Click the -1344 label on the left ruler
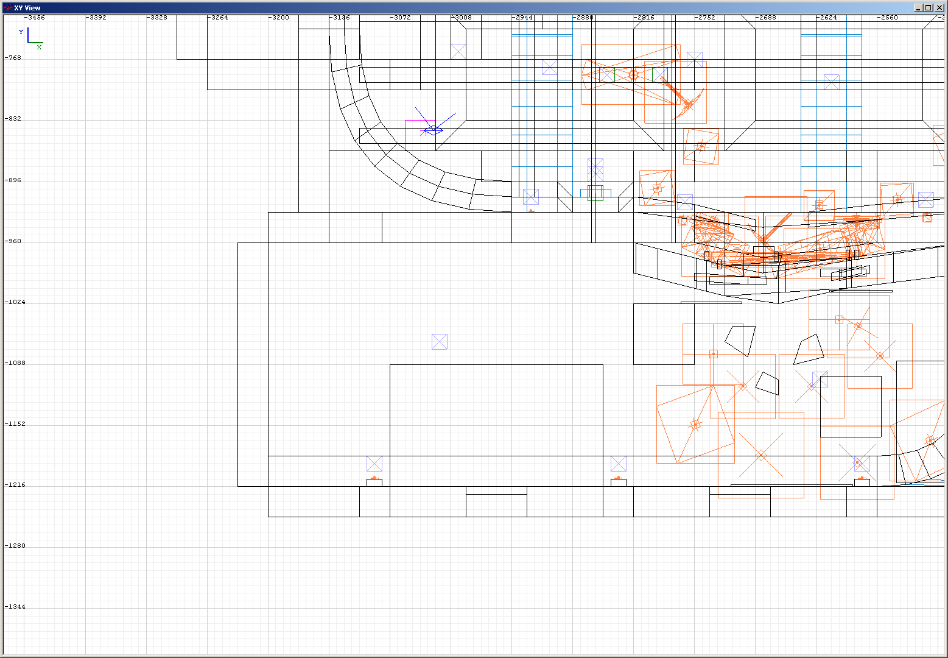948x658 pixels. click(x=15, y=607)
